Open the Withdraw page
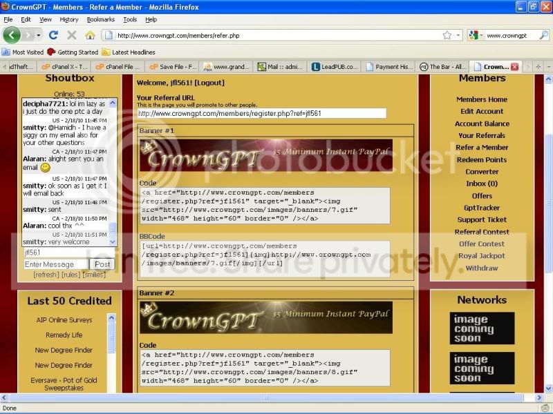Screen dimensions: 553x414 coord(482,268)
